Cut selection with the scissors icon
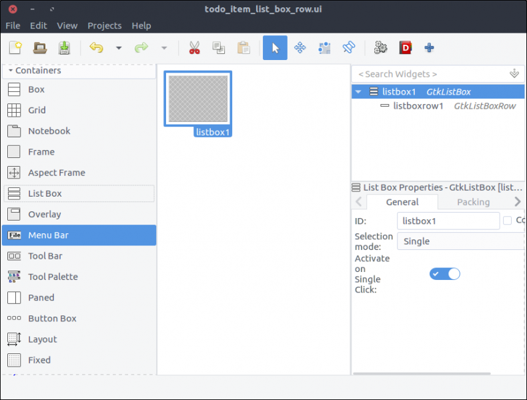 click(x=194, y=48)
